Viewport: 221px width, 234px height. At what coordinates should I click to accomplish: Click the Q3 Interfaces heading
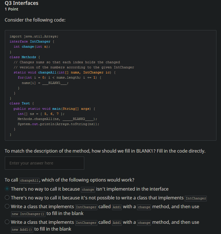point(21,3)
